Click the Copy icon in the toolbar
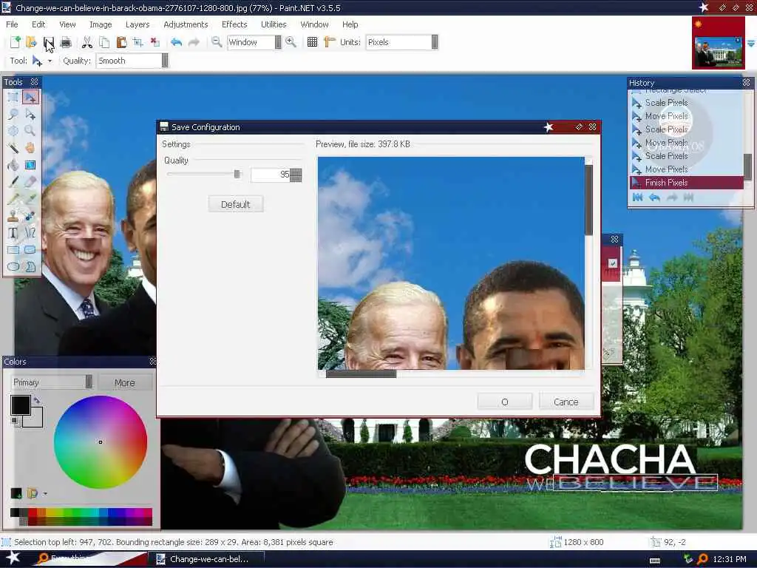 pos(104,42)
